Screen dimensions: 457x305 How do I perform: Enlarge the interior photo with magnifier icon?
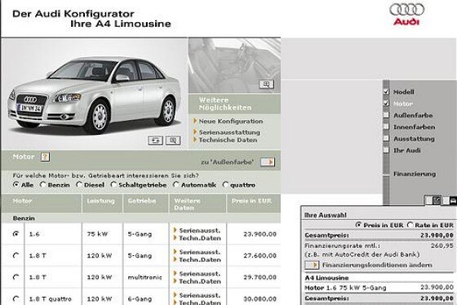pyautogui.click(x=266, y=84)
